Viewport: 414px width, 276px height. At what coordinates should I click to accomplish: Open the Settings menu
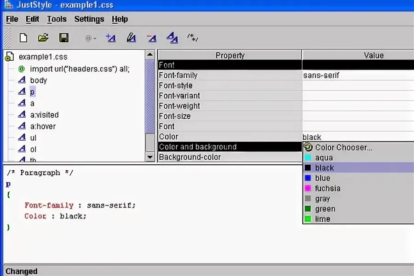pyautogui.click(x=89, y=19)
